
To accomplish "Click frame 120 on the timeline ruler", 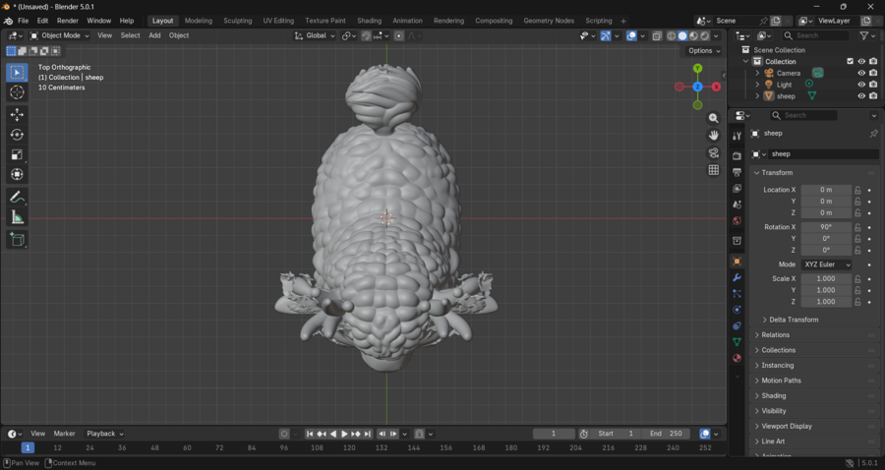I will pos(349,447).
